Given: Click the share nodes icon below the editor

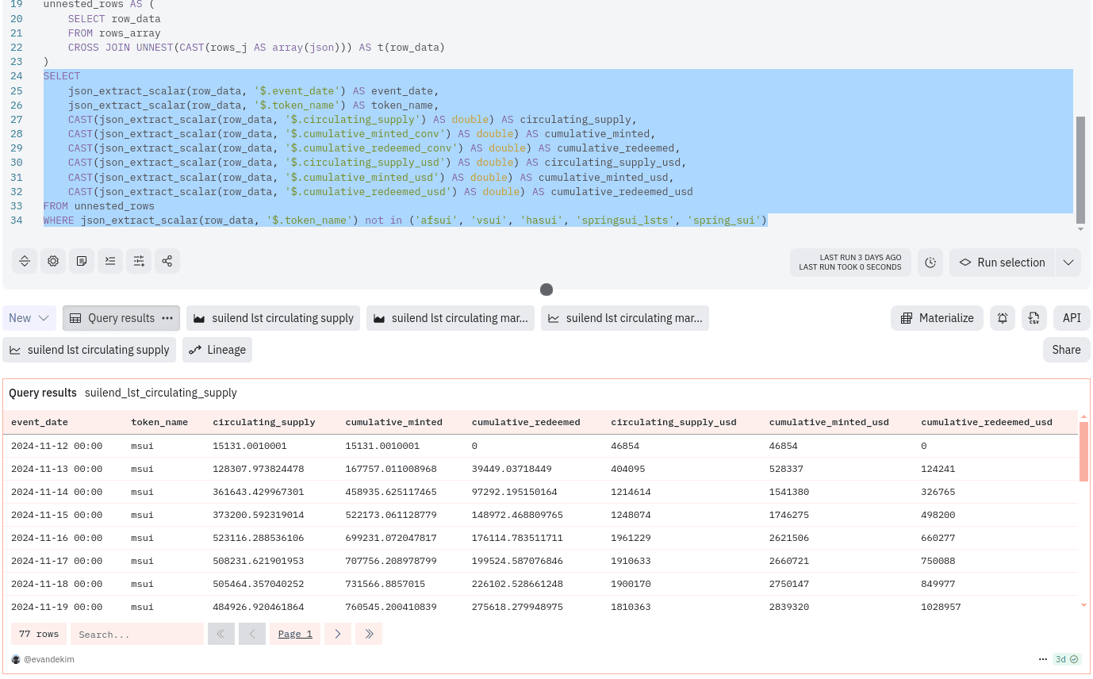Looking at the screenshot, I should coord(167,261).
